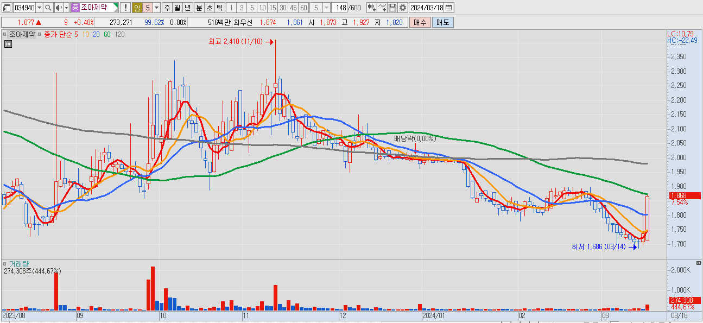This screenshot has height=323, width=703.
Task: Switch to 월 monthly chart
Action: pos(177,8)
